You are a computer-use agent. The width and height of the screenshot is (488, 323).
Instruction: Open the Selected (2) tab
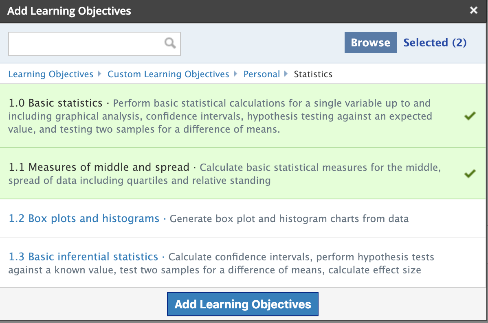click(x=435, y=42)
